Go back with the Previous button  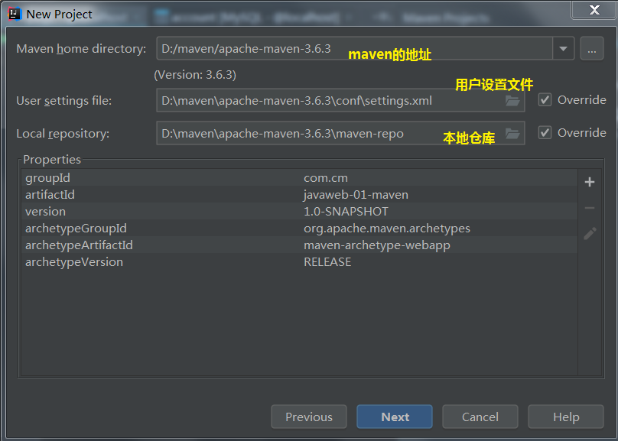309,417
